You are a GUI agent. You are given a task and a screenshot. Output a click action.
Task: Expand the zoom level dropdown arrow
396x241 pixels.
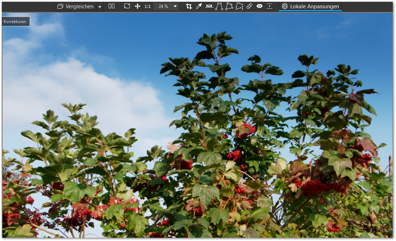click(175, 6)
